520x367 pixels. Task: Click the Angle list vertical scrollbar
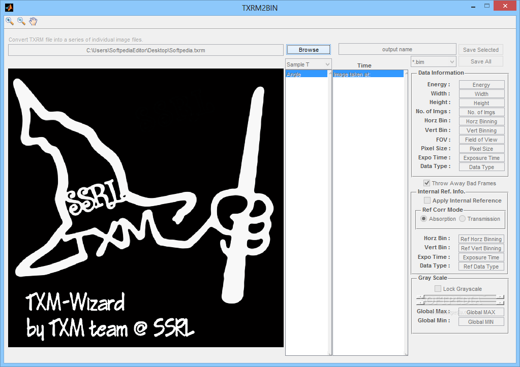coord(329,212)
